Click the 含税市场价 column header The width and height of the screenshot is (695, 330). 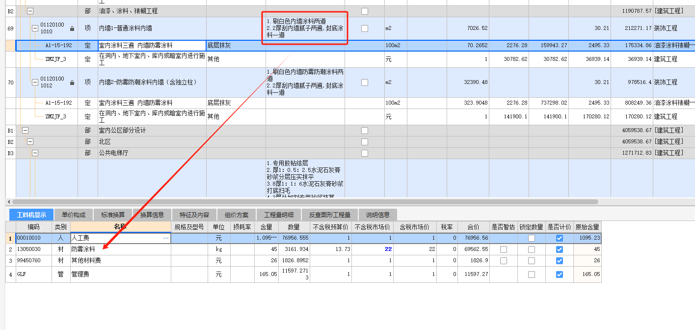415,227
